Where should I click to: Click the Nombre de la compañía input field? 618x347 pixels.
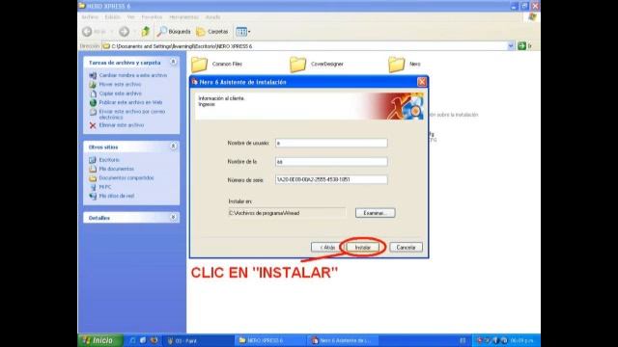click(331, 161)
